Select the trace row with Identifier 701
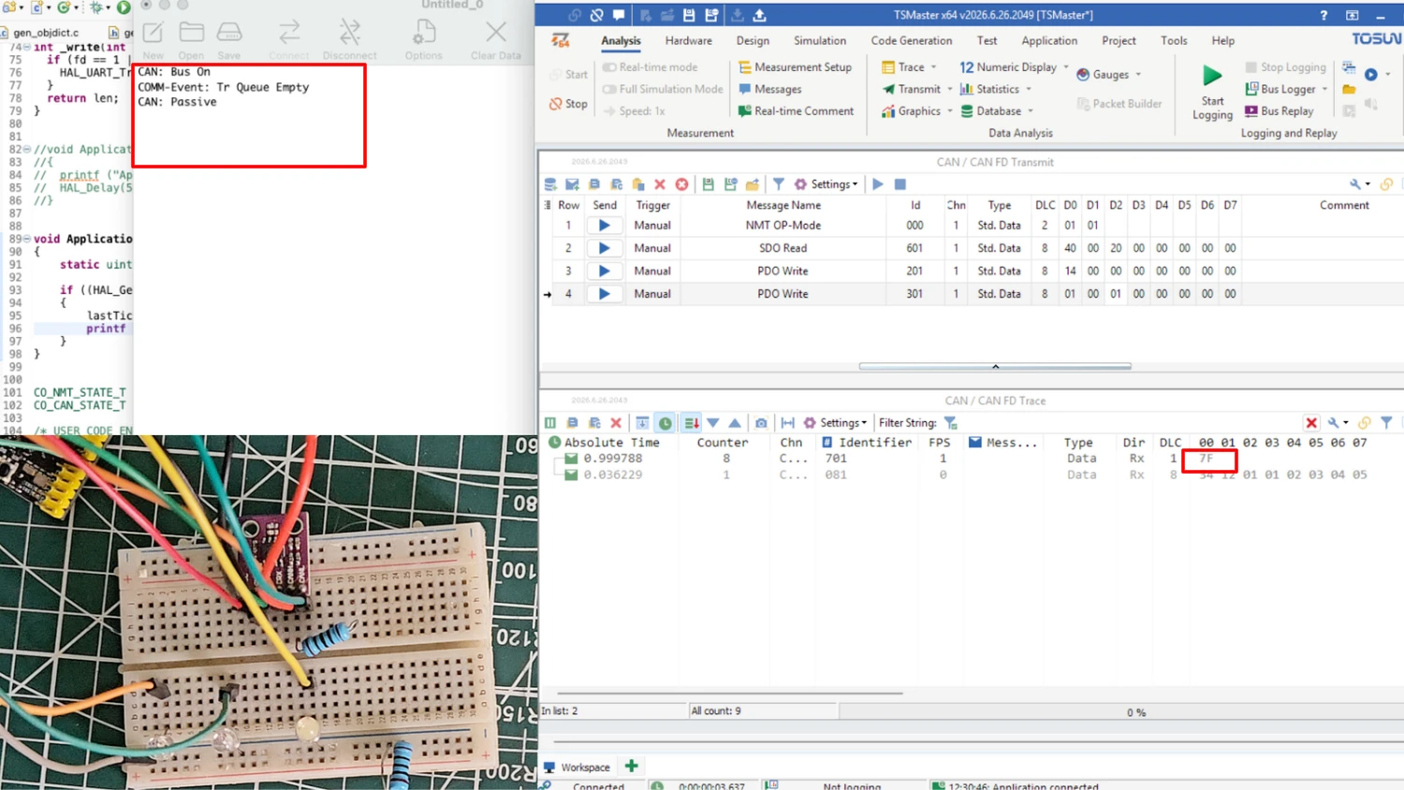1404x790 pixels. click(x=964, y=459)
